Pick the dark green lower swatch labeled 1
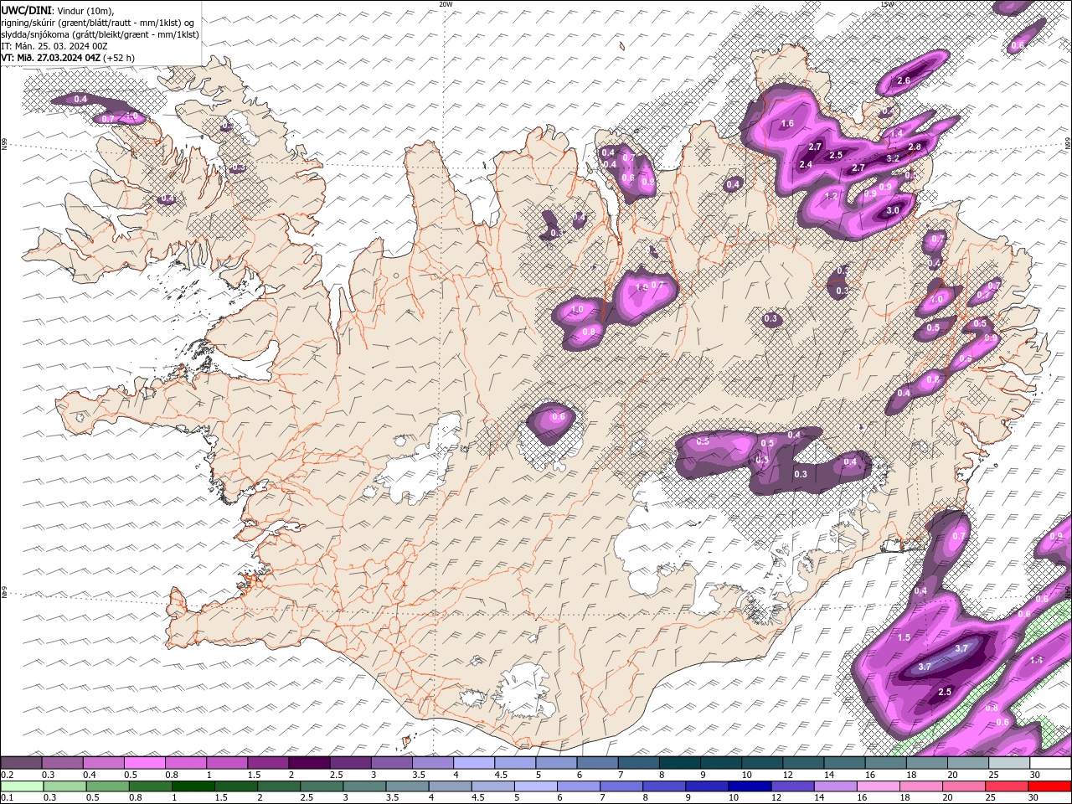The width and height of the screenshot is (1072, 804). coord(193,786)
